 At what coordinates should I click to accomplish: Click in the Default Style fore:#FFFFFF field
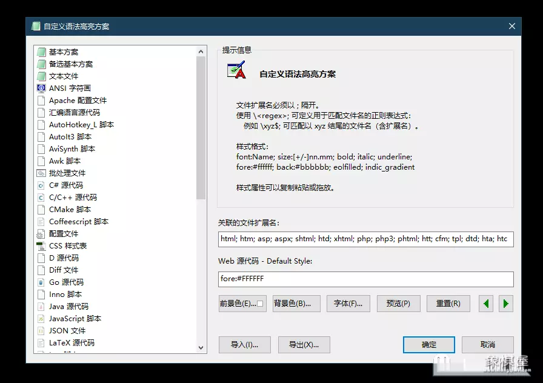tap(365, 279)
